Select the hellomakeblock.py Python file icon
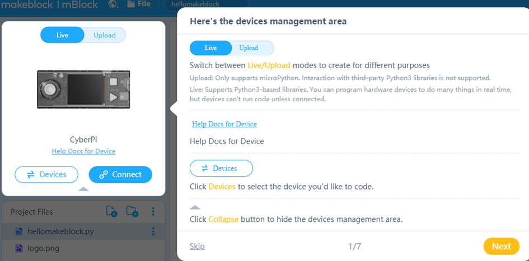Viewport: 529px width, 261px height. pyautogui.click(x=18, y=231)
